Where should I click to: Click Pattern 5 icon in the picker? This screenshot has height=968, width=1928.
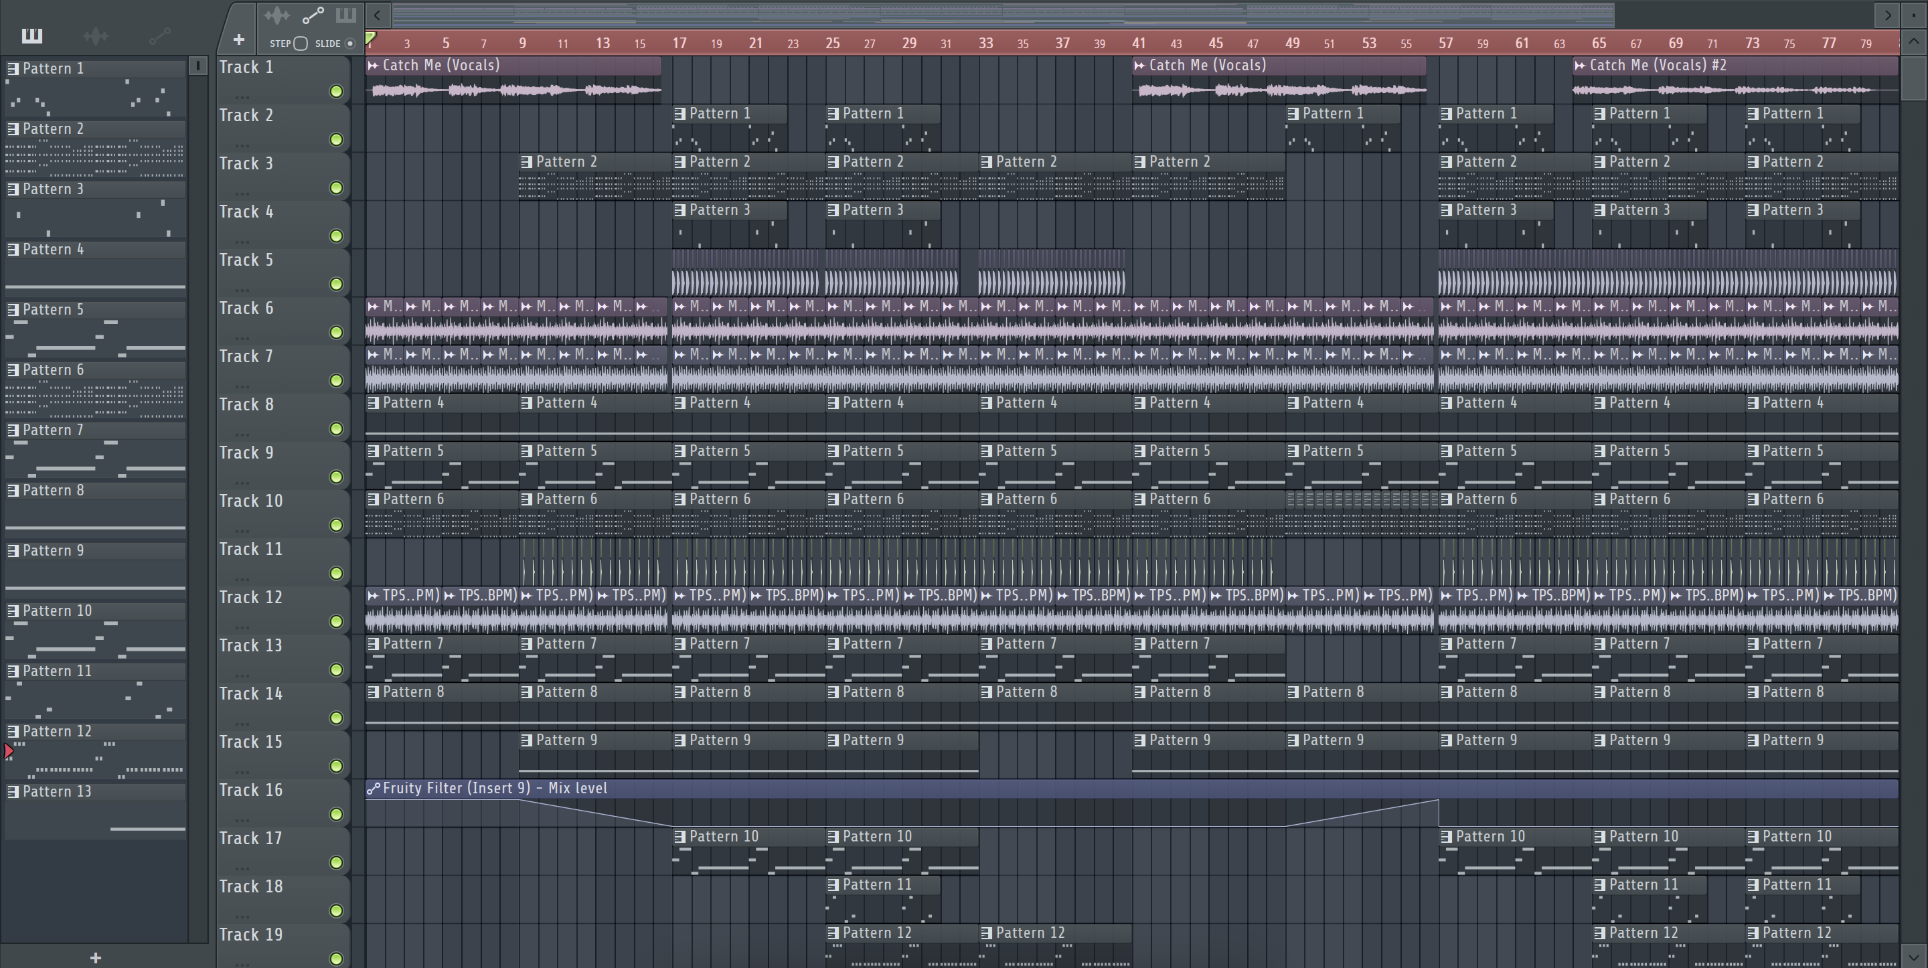13,310
